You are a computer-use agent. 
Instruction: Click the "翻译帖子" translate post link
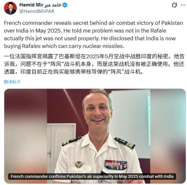[12, 82]
